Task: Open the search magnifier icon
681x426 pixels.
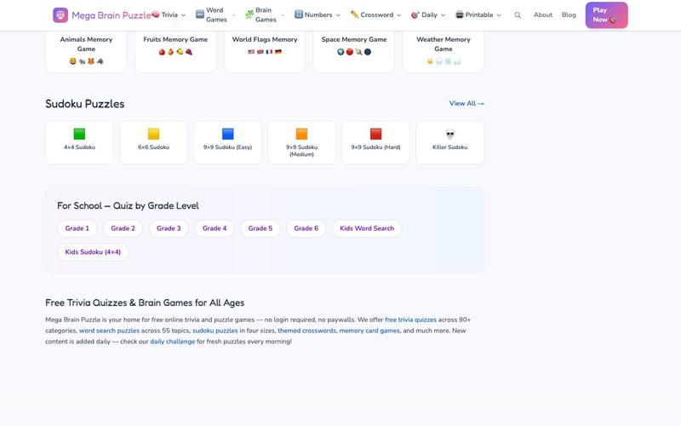Action: [518, 14]
